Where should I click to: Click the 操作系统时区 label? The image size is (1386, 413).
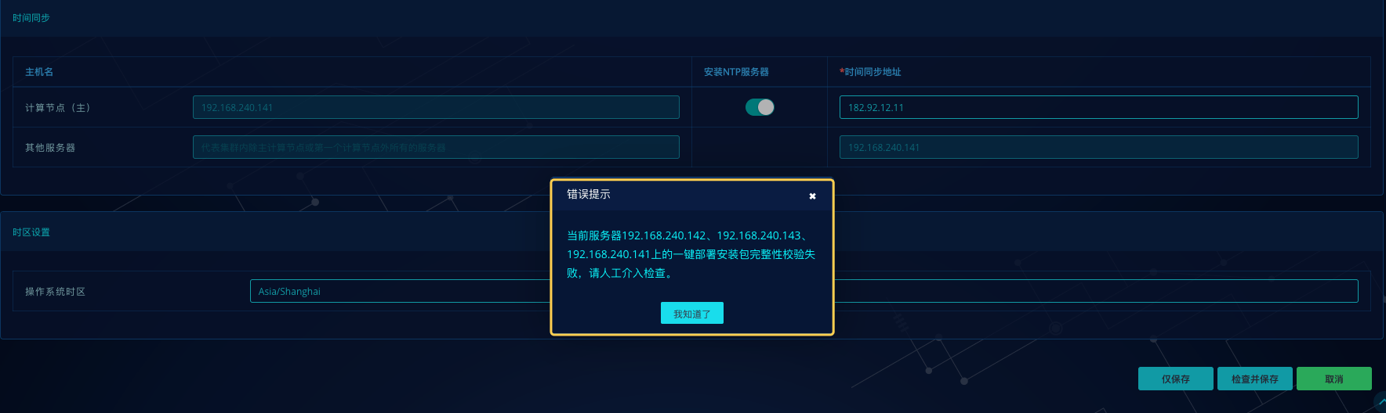[55, 292]
